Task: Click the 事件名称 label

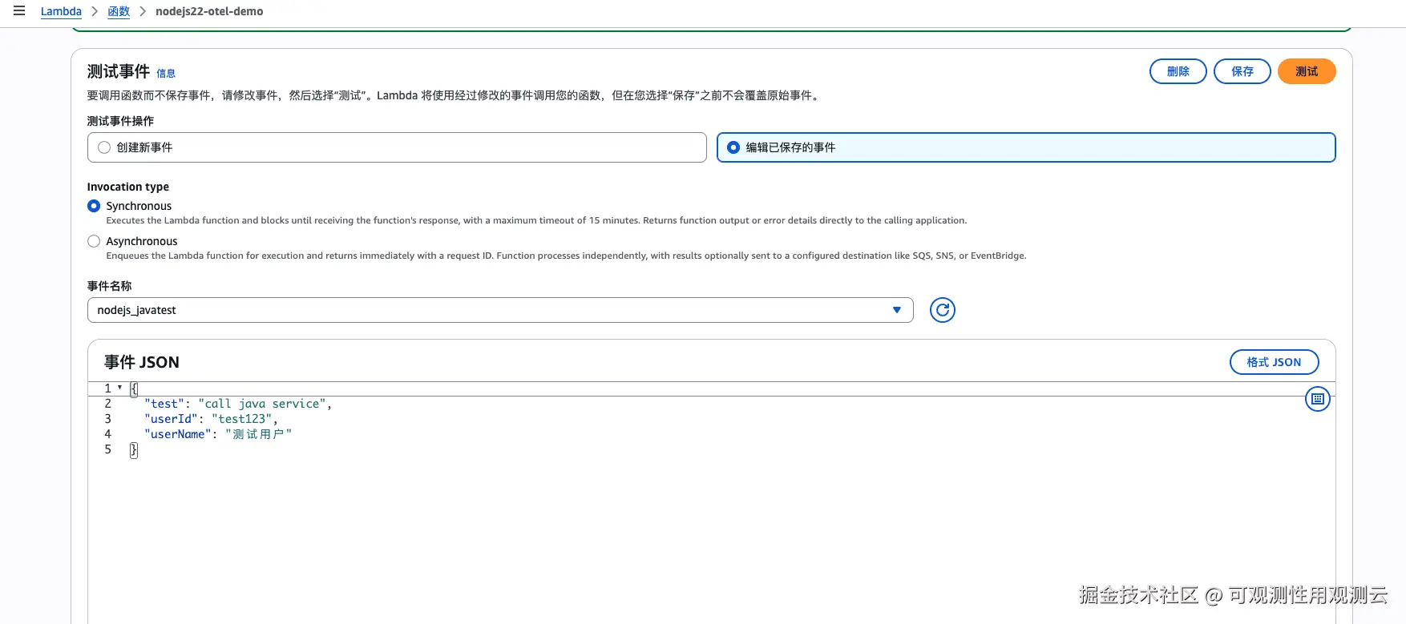Action: click(109, 286)
